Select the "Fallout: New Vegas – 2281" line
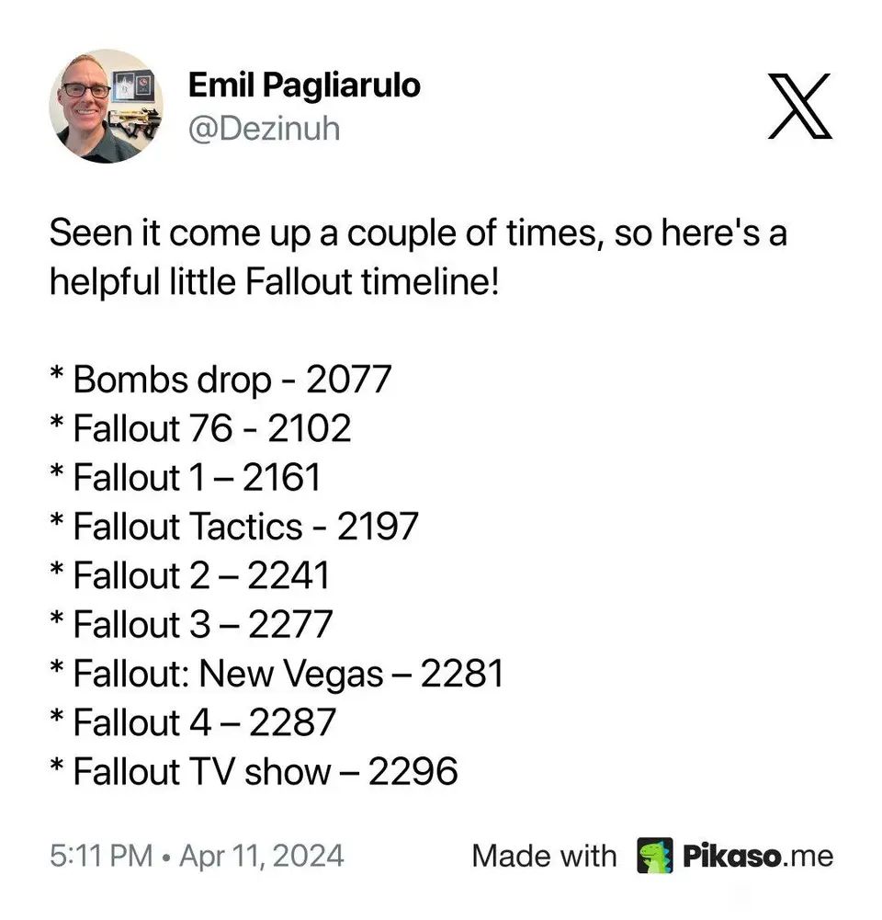 (277, 674)
